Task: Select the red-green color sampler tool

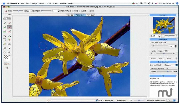Action: [x=9, y=40]
